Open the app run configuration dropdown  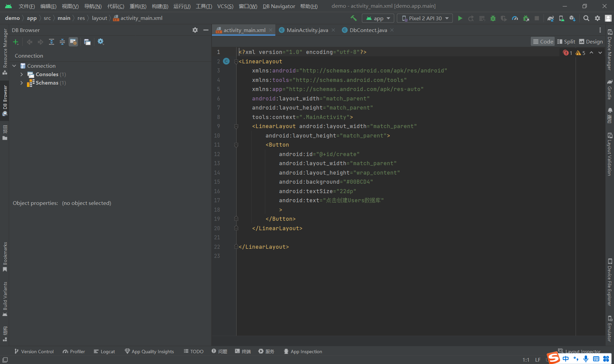(x=378, y=18)
